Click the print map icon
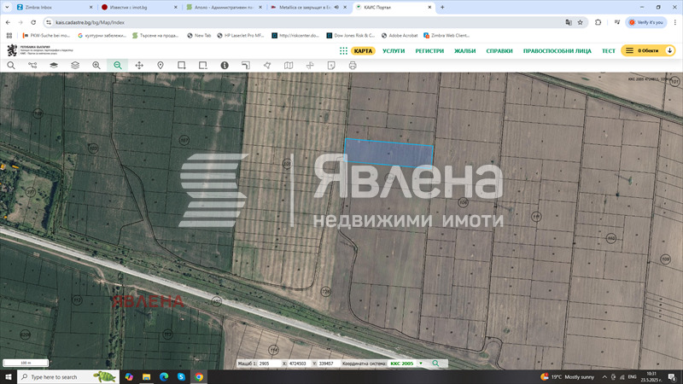 pos(352,65)
